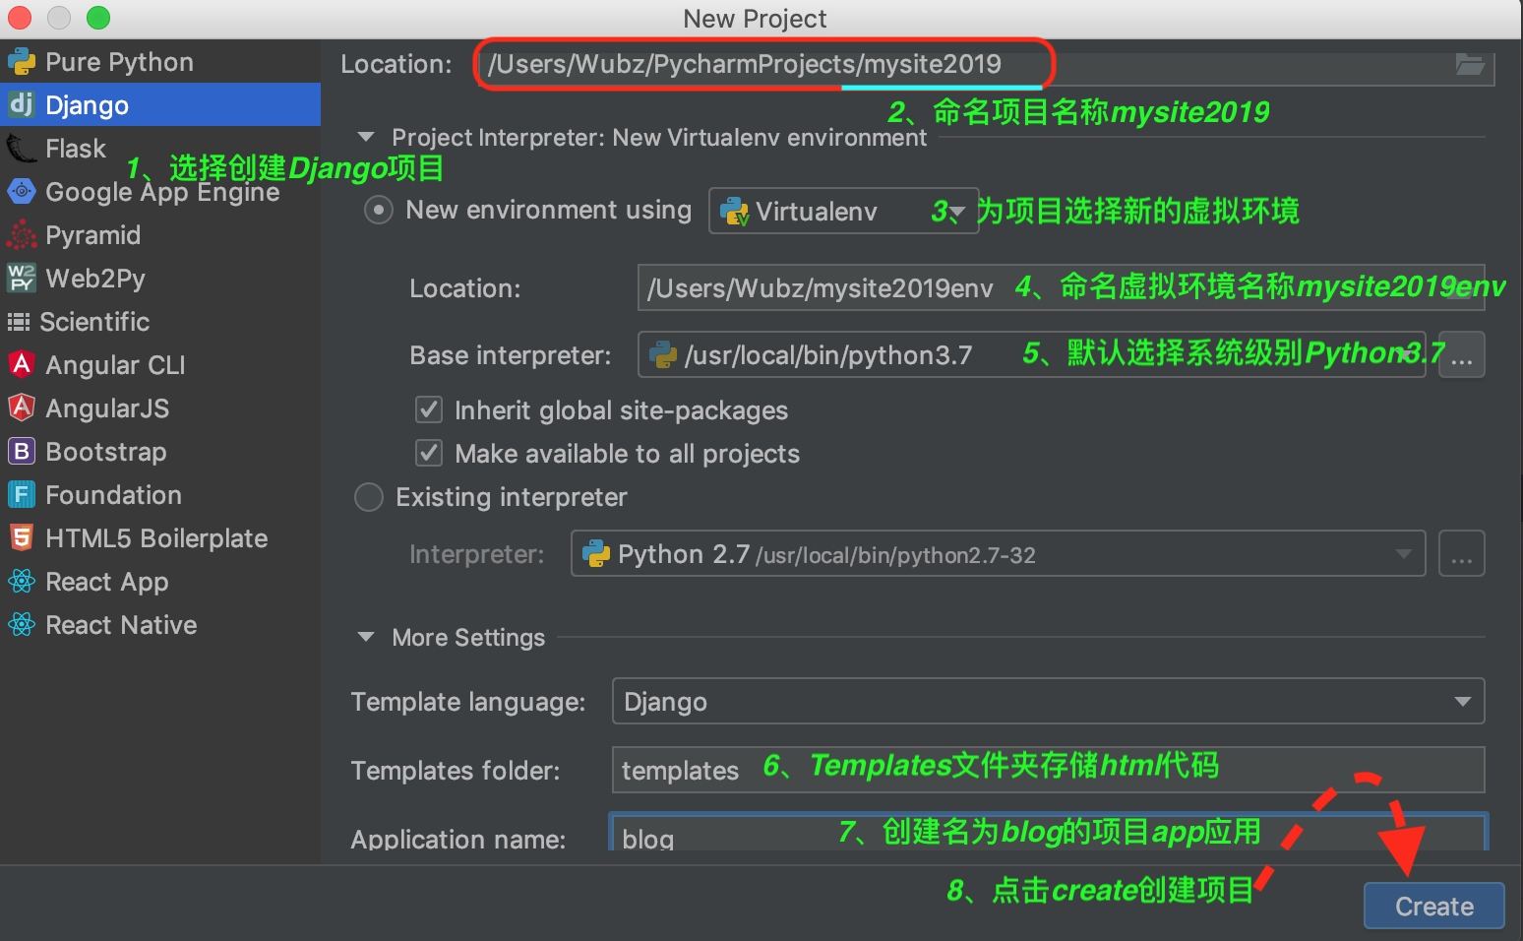
Task: Open the Virtualenv environment dropdown
Action: [x=843, y=211]
